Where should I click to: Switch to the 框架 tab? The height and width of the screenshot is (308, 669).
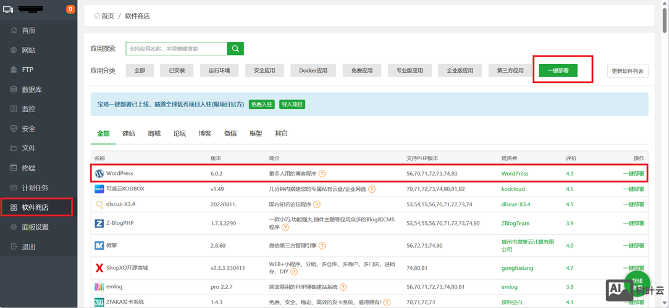(256, 134)
